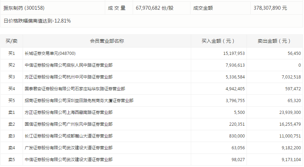The image size is (304, 167).
Task: Click 中信证券启东人民中路证券营业部 name
Action: 69,65
